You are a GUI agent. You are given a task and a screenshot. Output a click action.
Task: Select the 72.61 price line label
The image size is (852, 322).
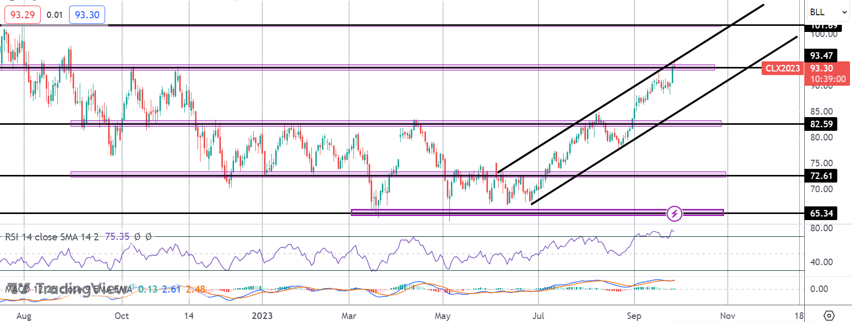822,176
